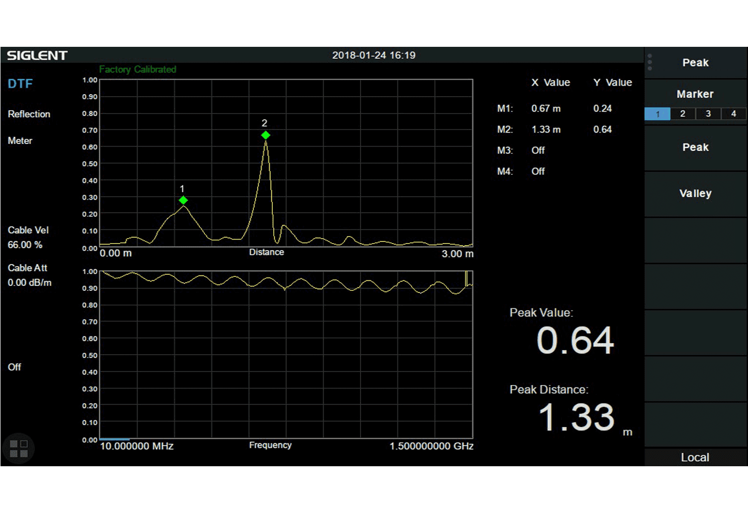Viewport: 748px width, 528px height.
Task: Click the stop frequency 1.500000000 GHz
Action: pyautogui.click(x=431, y=446)
